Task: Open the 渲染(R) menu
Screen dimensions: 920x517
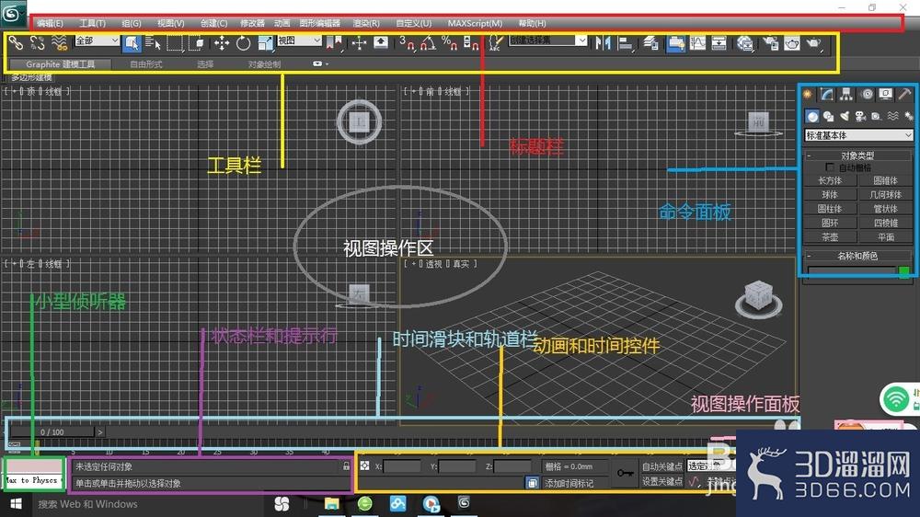Action: click(366, 24)
